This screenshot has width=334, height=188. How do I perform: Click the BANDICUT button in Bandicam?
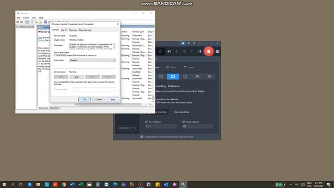[127, 128]
